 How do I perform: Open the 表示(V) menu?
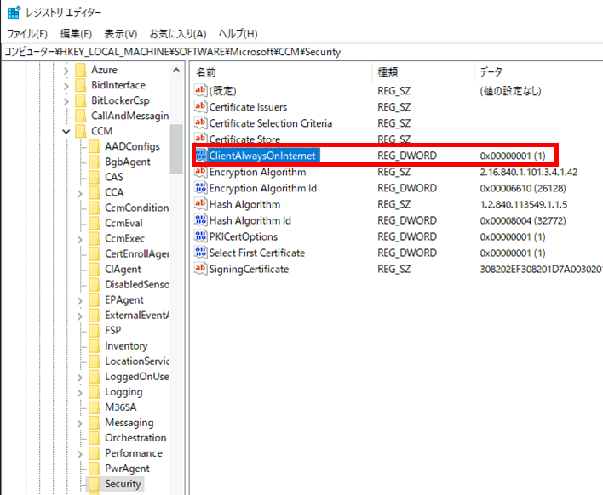[121, 34]
